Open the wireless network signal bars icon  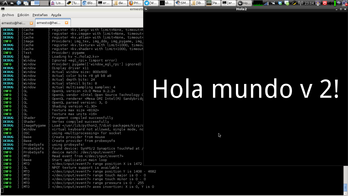click(x=266, y=3)
